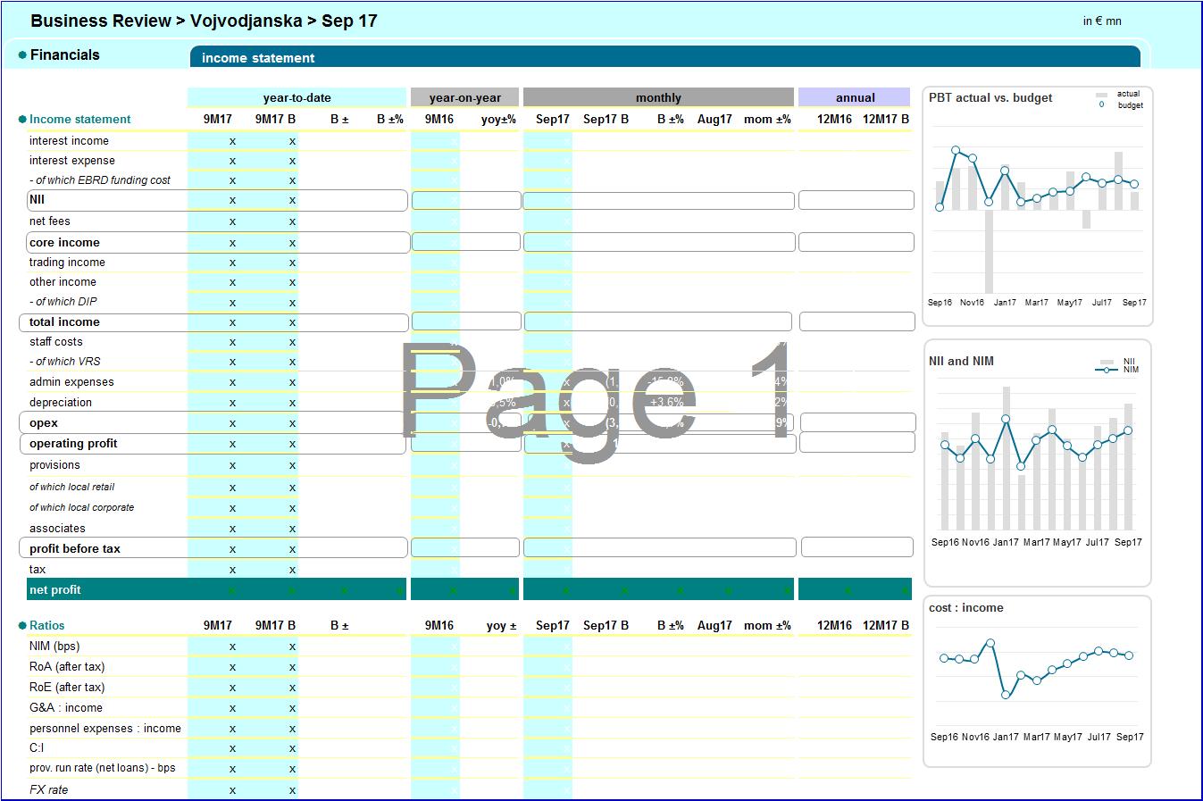Screen dimensions: 1203x801
Task: Click the 'PBT actual vs. budget' chart title
Action: (x=990, y=97)
